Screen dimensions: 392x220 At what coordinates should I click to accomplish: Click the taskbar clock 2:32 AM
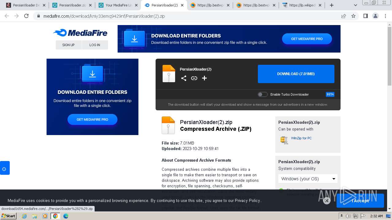376,216
